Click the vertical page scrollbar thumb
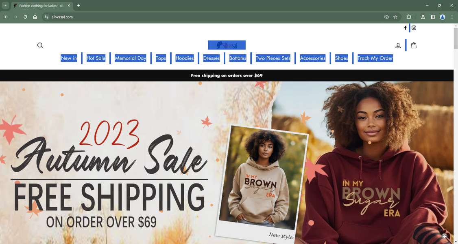458x244 pixels. coord(456,38)
